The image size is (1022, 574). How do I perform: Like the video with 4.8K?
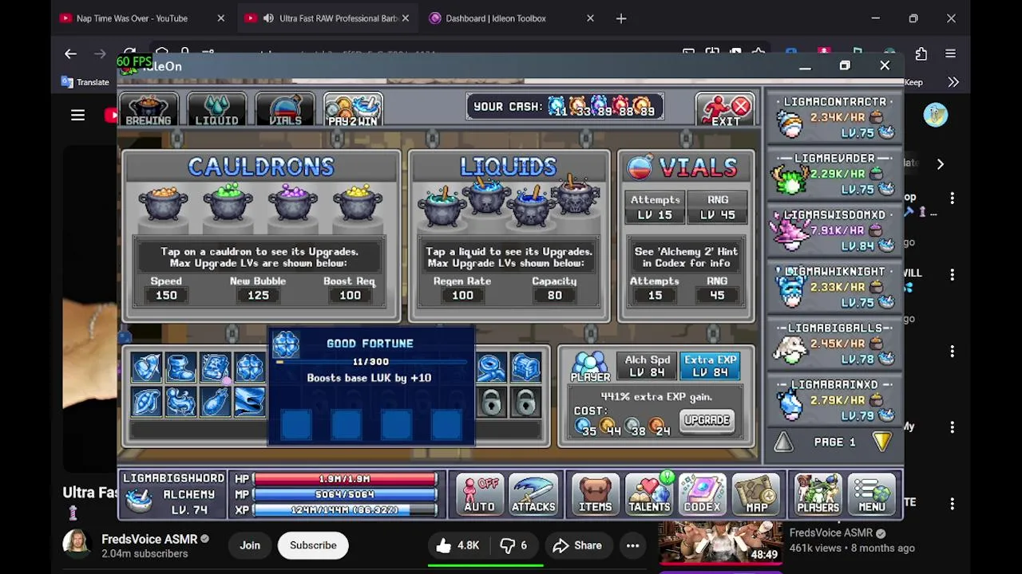[458, 545]
